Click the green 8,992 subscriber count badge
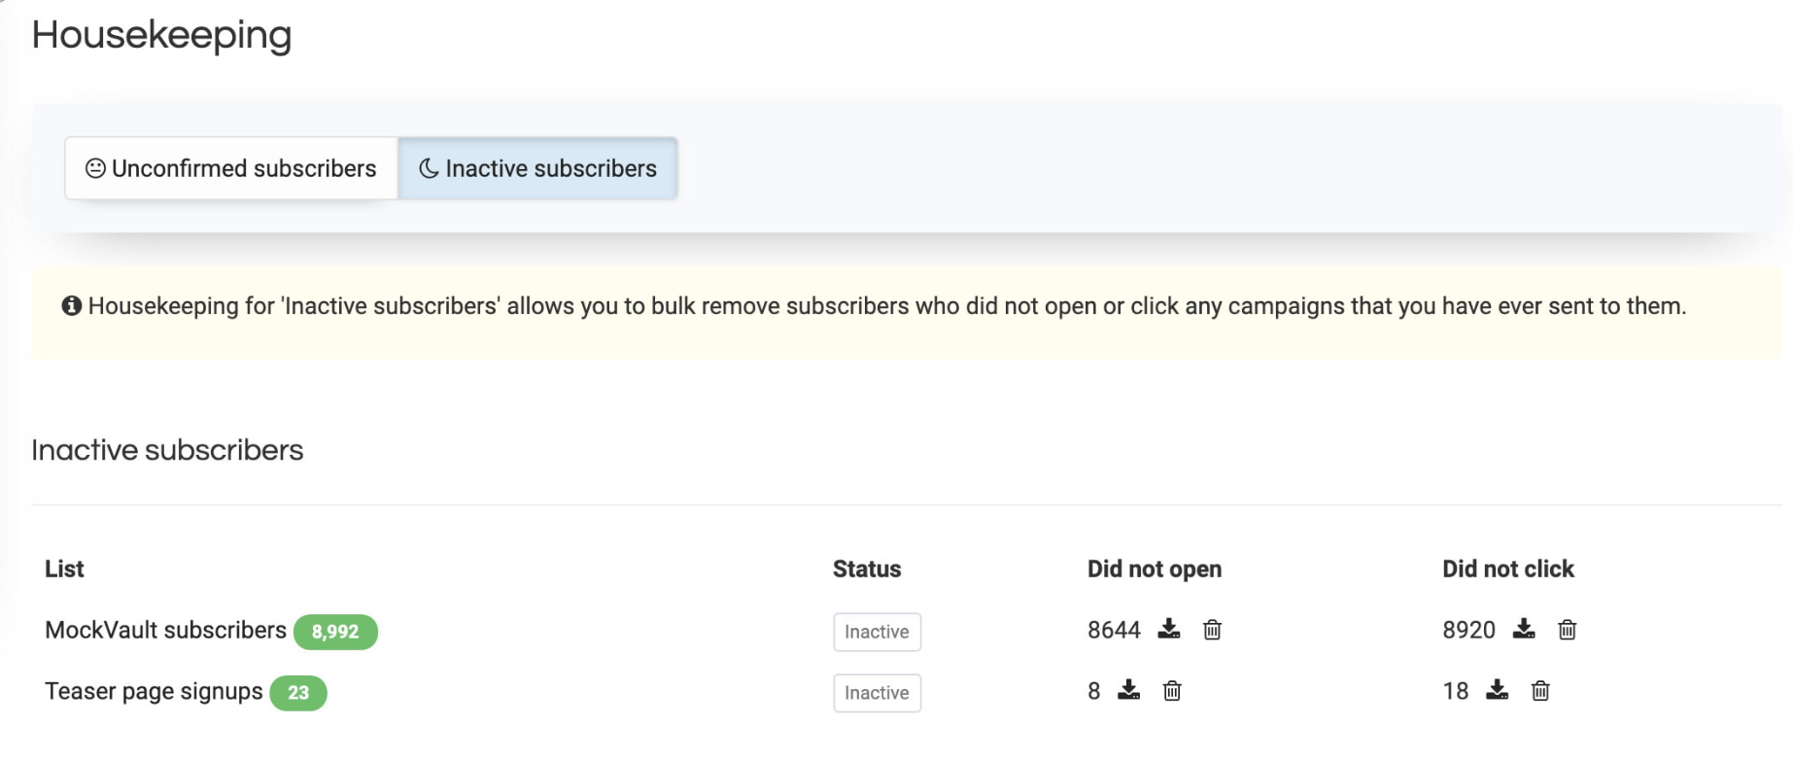 pyautogui.click(x=335, y=632)
